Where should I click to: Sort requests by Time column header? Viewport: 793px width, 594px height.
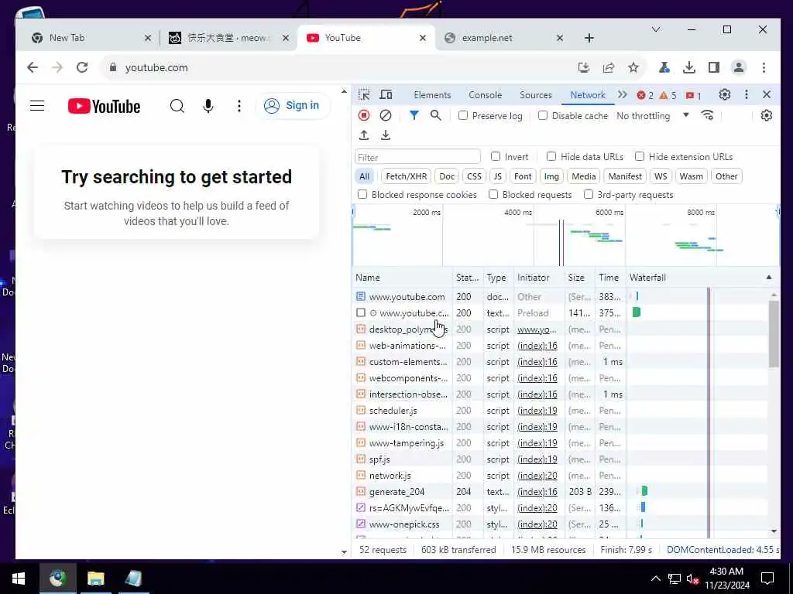[609, 278]
